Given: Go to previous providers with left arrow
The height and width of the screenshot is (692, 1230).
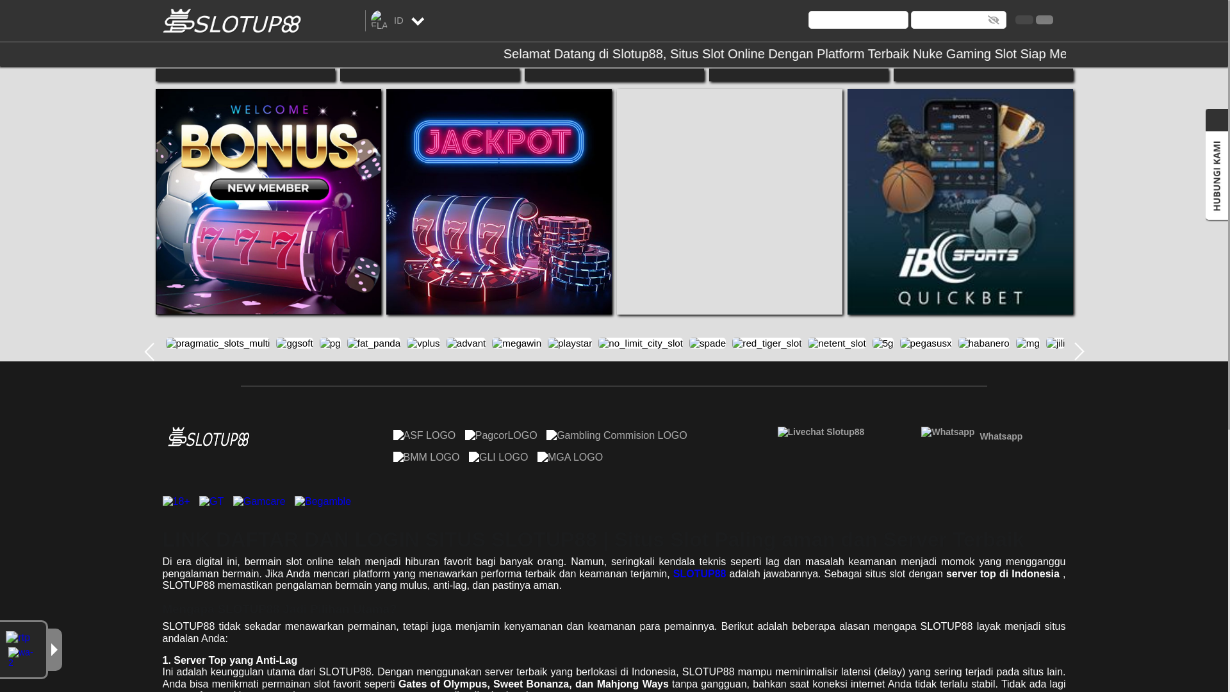Looking at the screenshot, I should 149,352.
